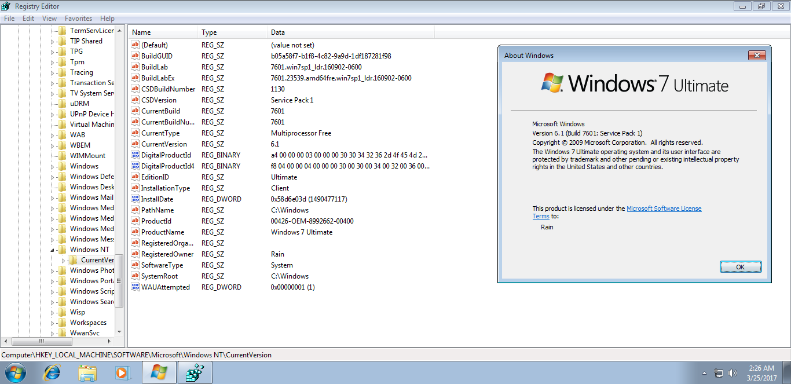
Task: Launch Internet Explorer from the taskbar
Action: click(x=52, y=372)
